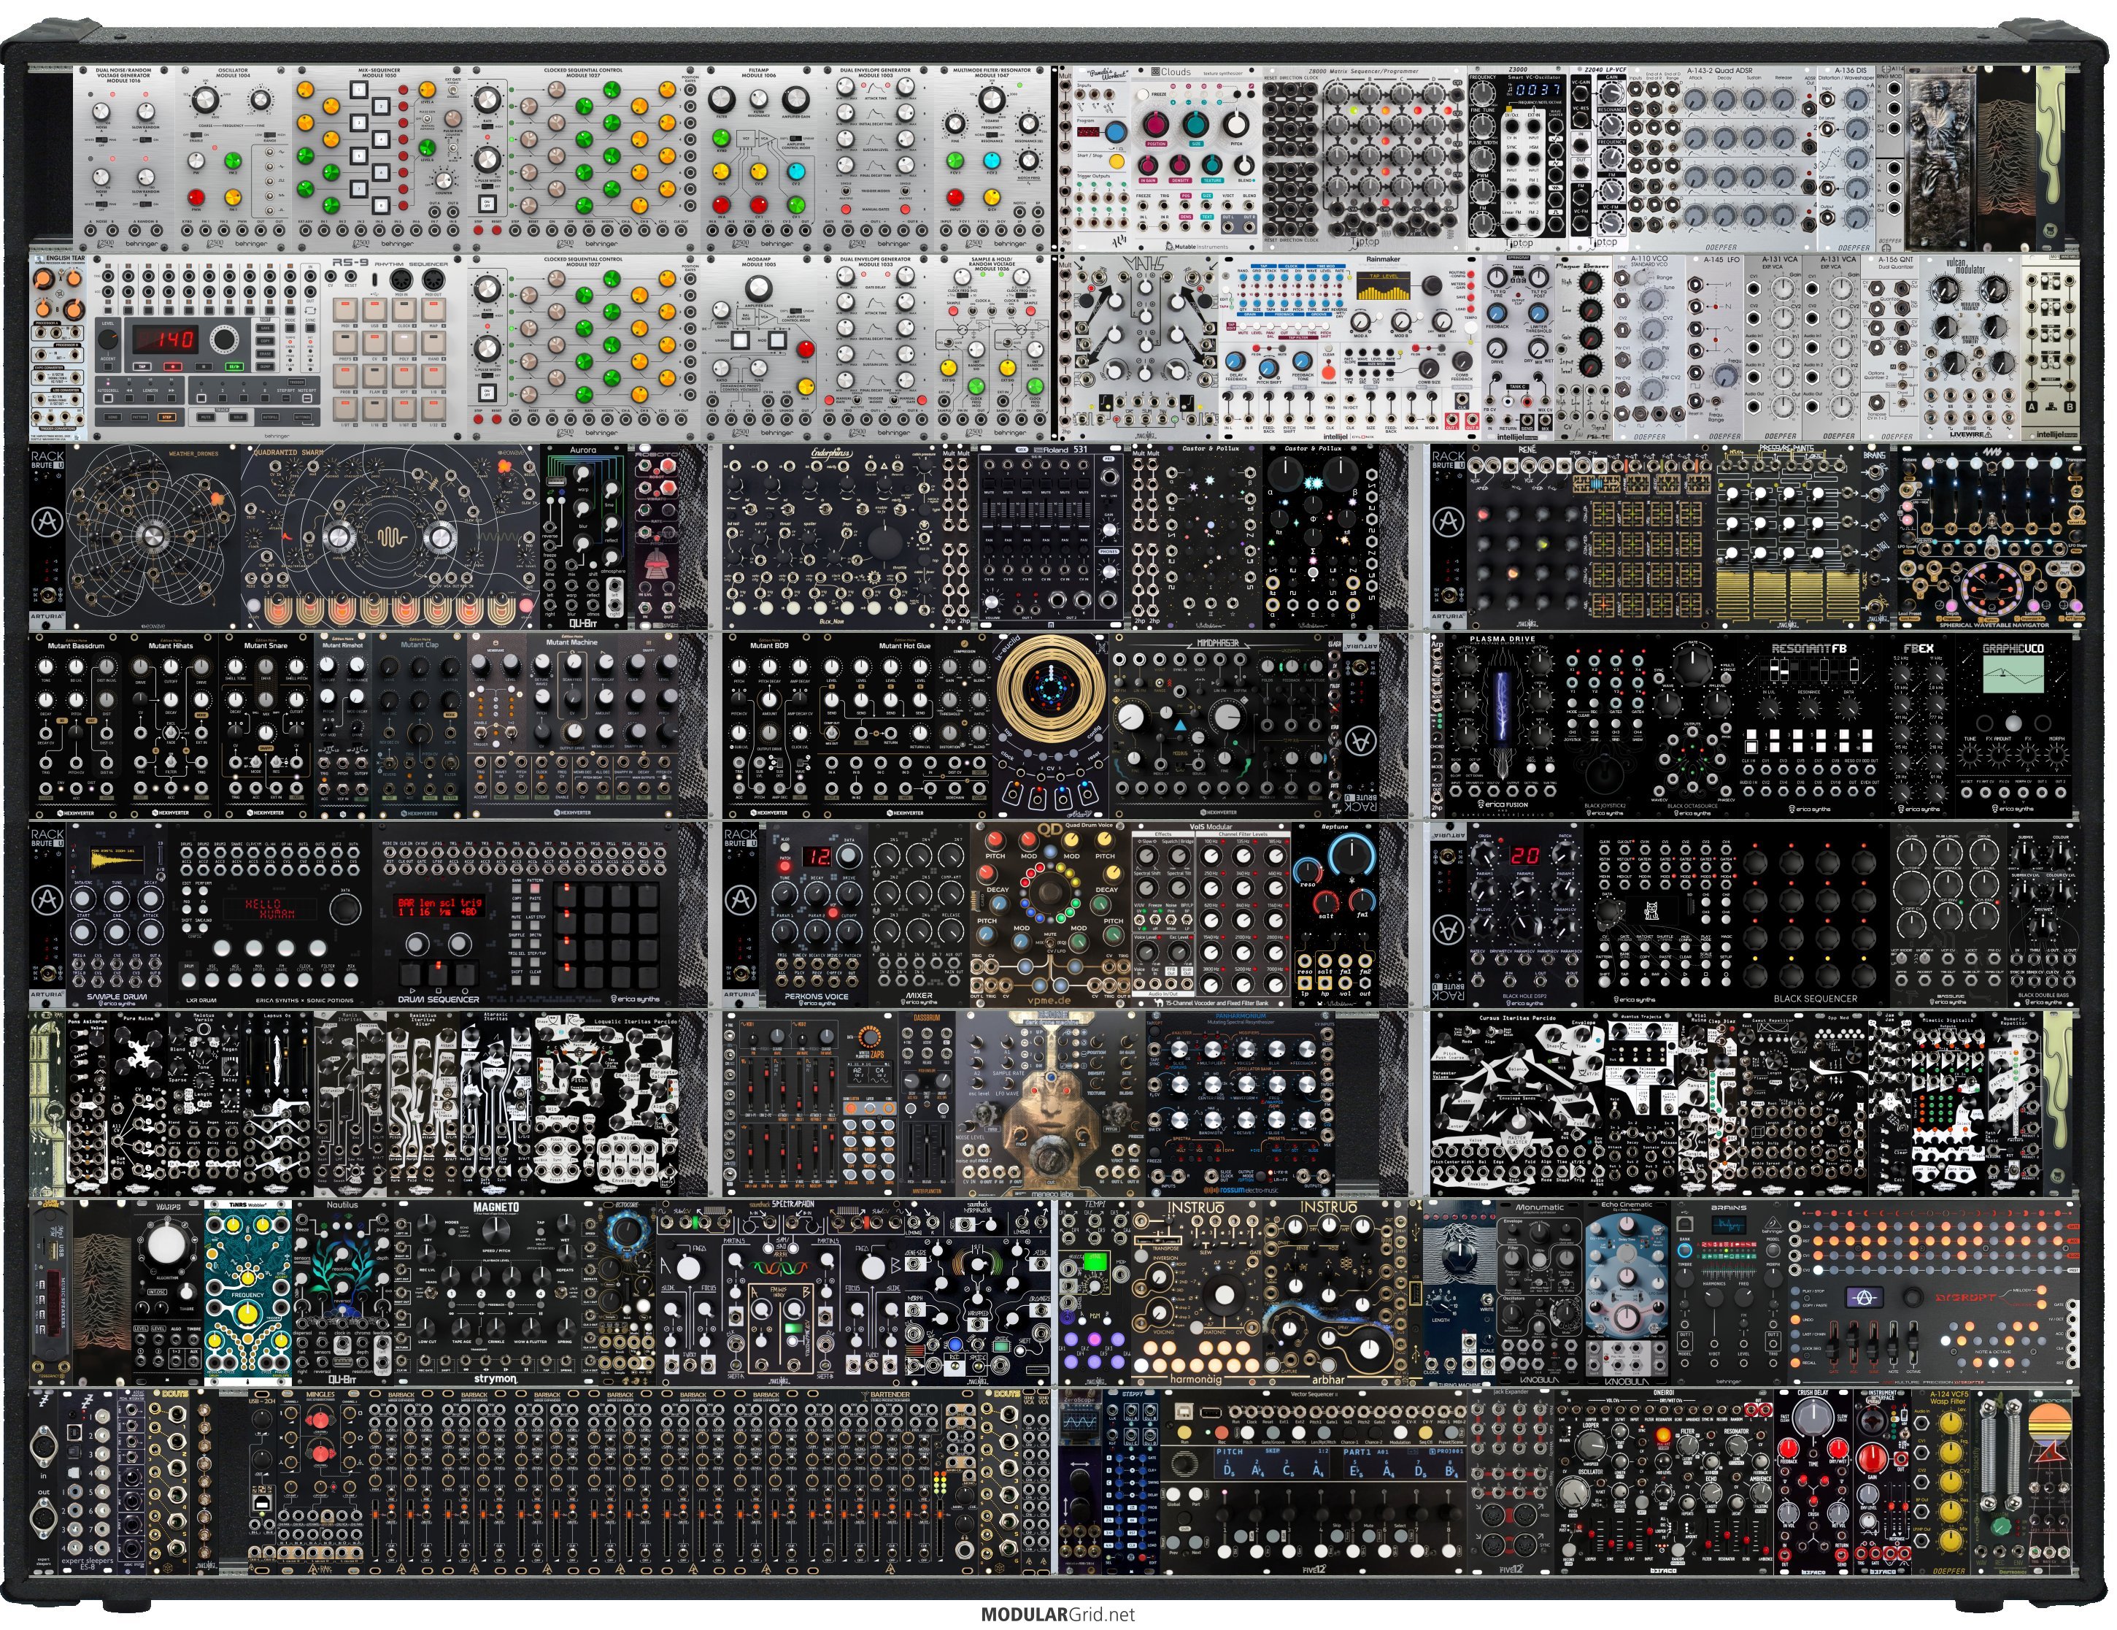Click the Mix-Sequencer Module 1050
2117x1630 pixels.
pyautogui.click(x=379, y=158)
